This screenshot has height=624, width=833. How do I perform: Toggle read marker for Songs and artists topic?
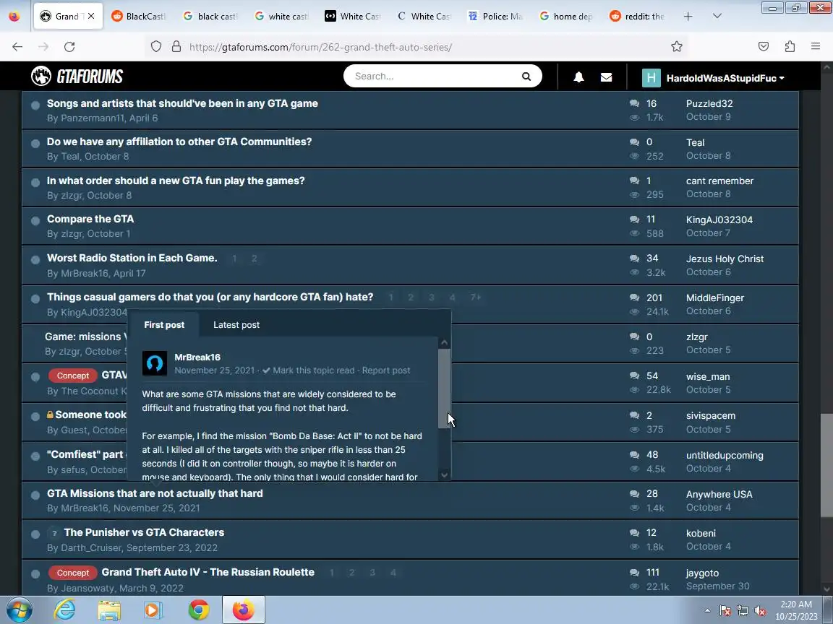pyautogui.click(x=35, y=105)
